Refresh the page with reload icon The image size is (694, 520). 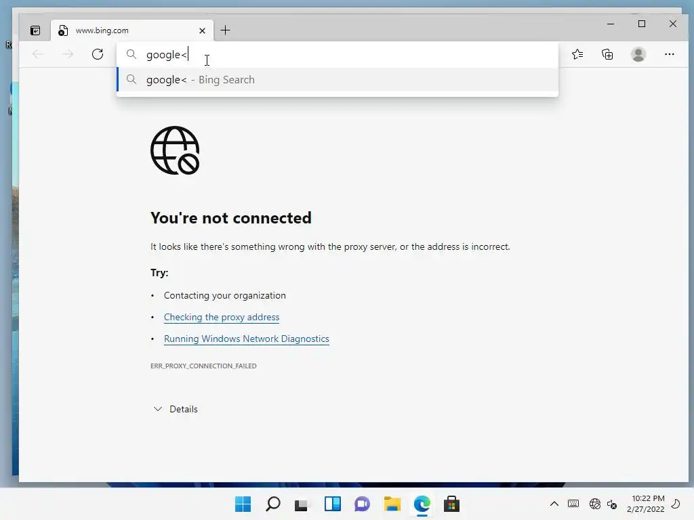(98, 54)
